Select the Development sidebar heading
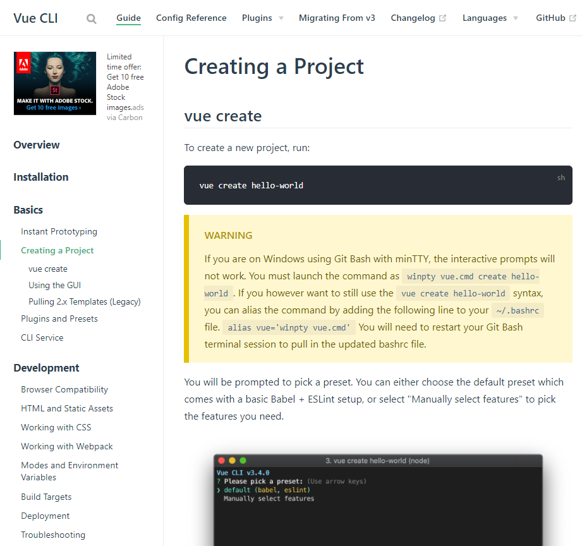 46,368
